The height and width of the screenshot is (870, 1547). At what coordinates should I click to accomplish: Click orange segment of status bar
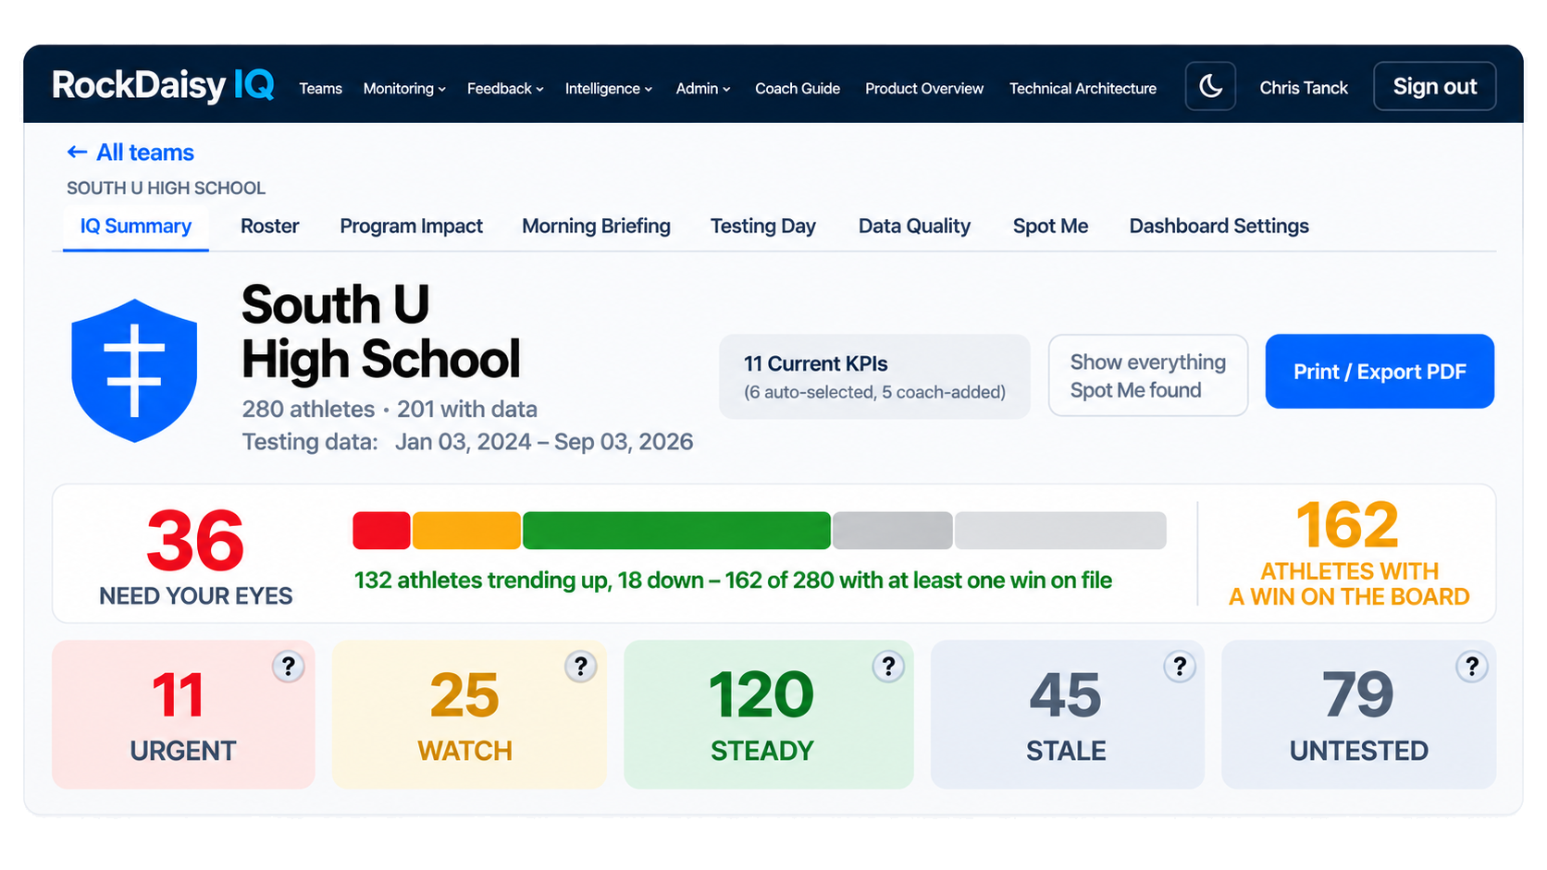(466, 531)
